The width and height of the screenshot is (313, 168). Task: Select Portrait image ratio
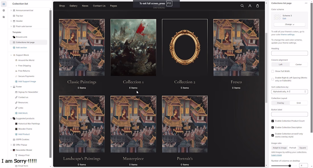[293, 148]
